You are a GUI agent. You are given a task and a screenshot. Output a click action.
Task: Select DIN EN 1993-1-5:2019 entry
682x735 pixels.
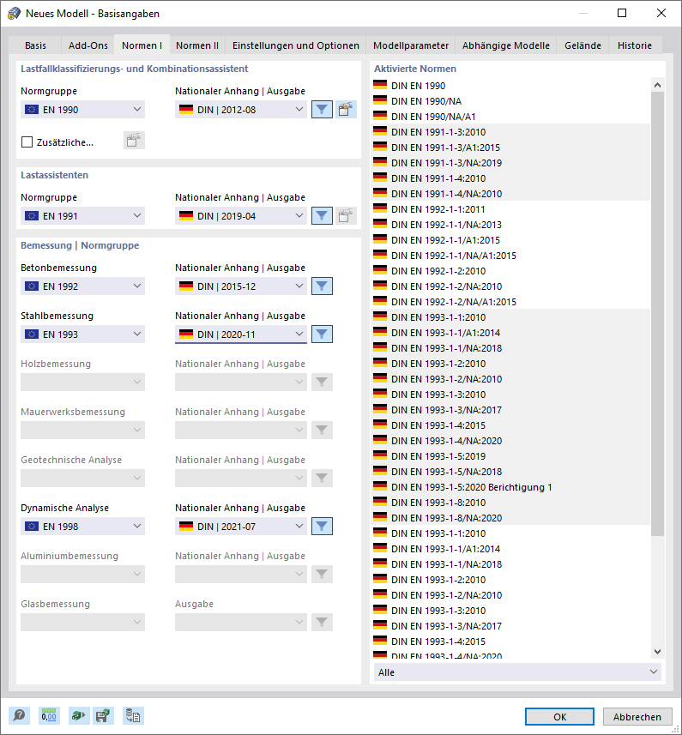pyautogui.click(x=511, y=456)
